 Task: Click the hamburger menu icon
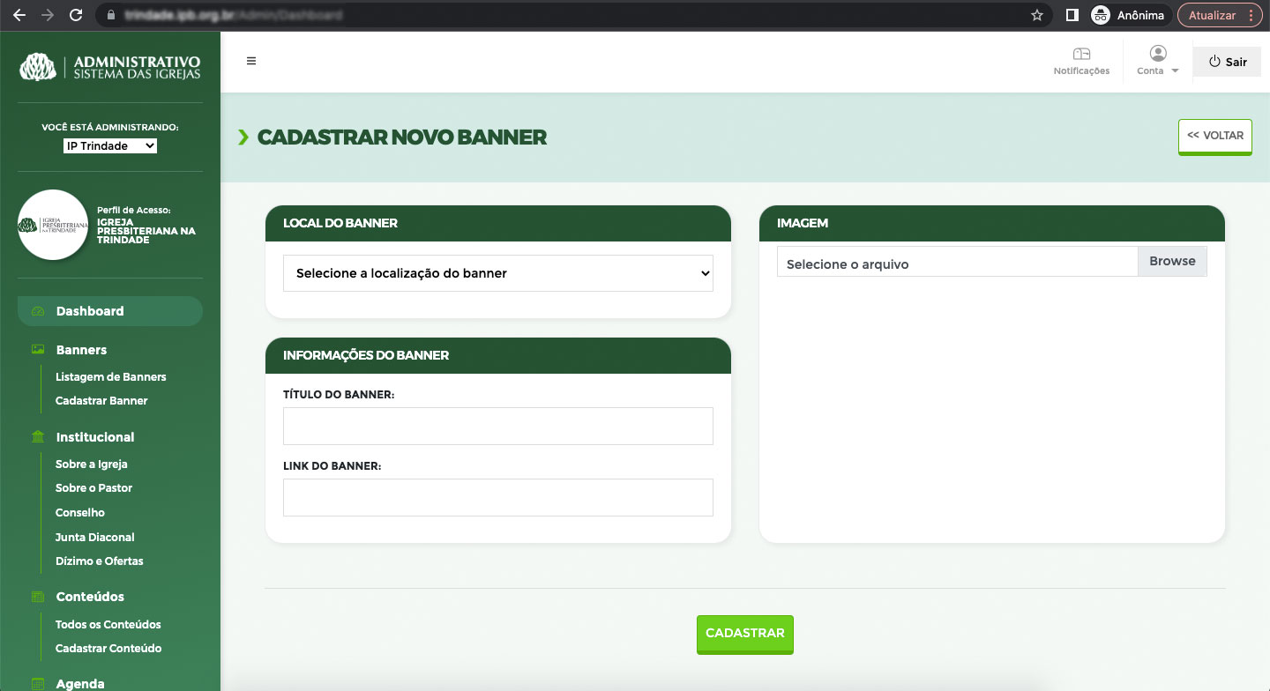[x=251, y=62]
